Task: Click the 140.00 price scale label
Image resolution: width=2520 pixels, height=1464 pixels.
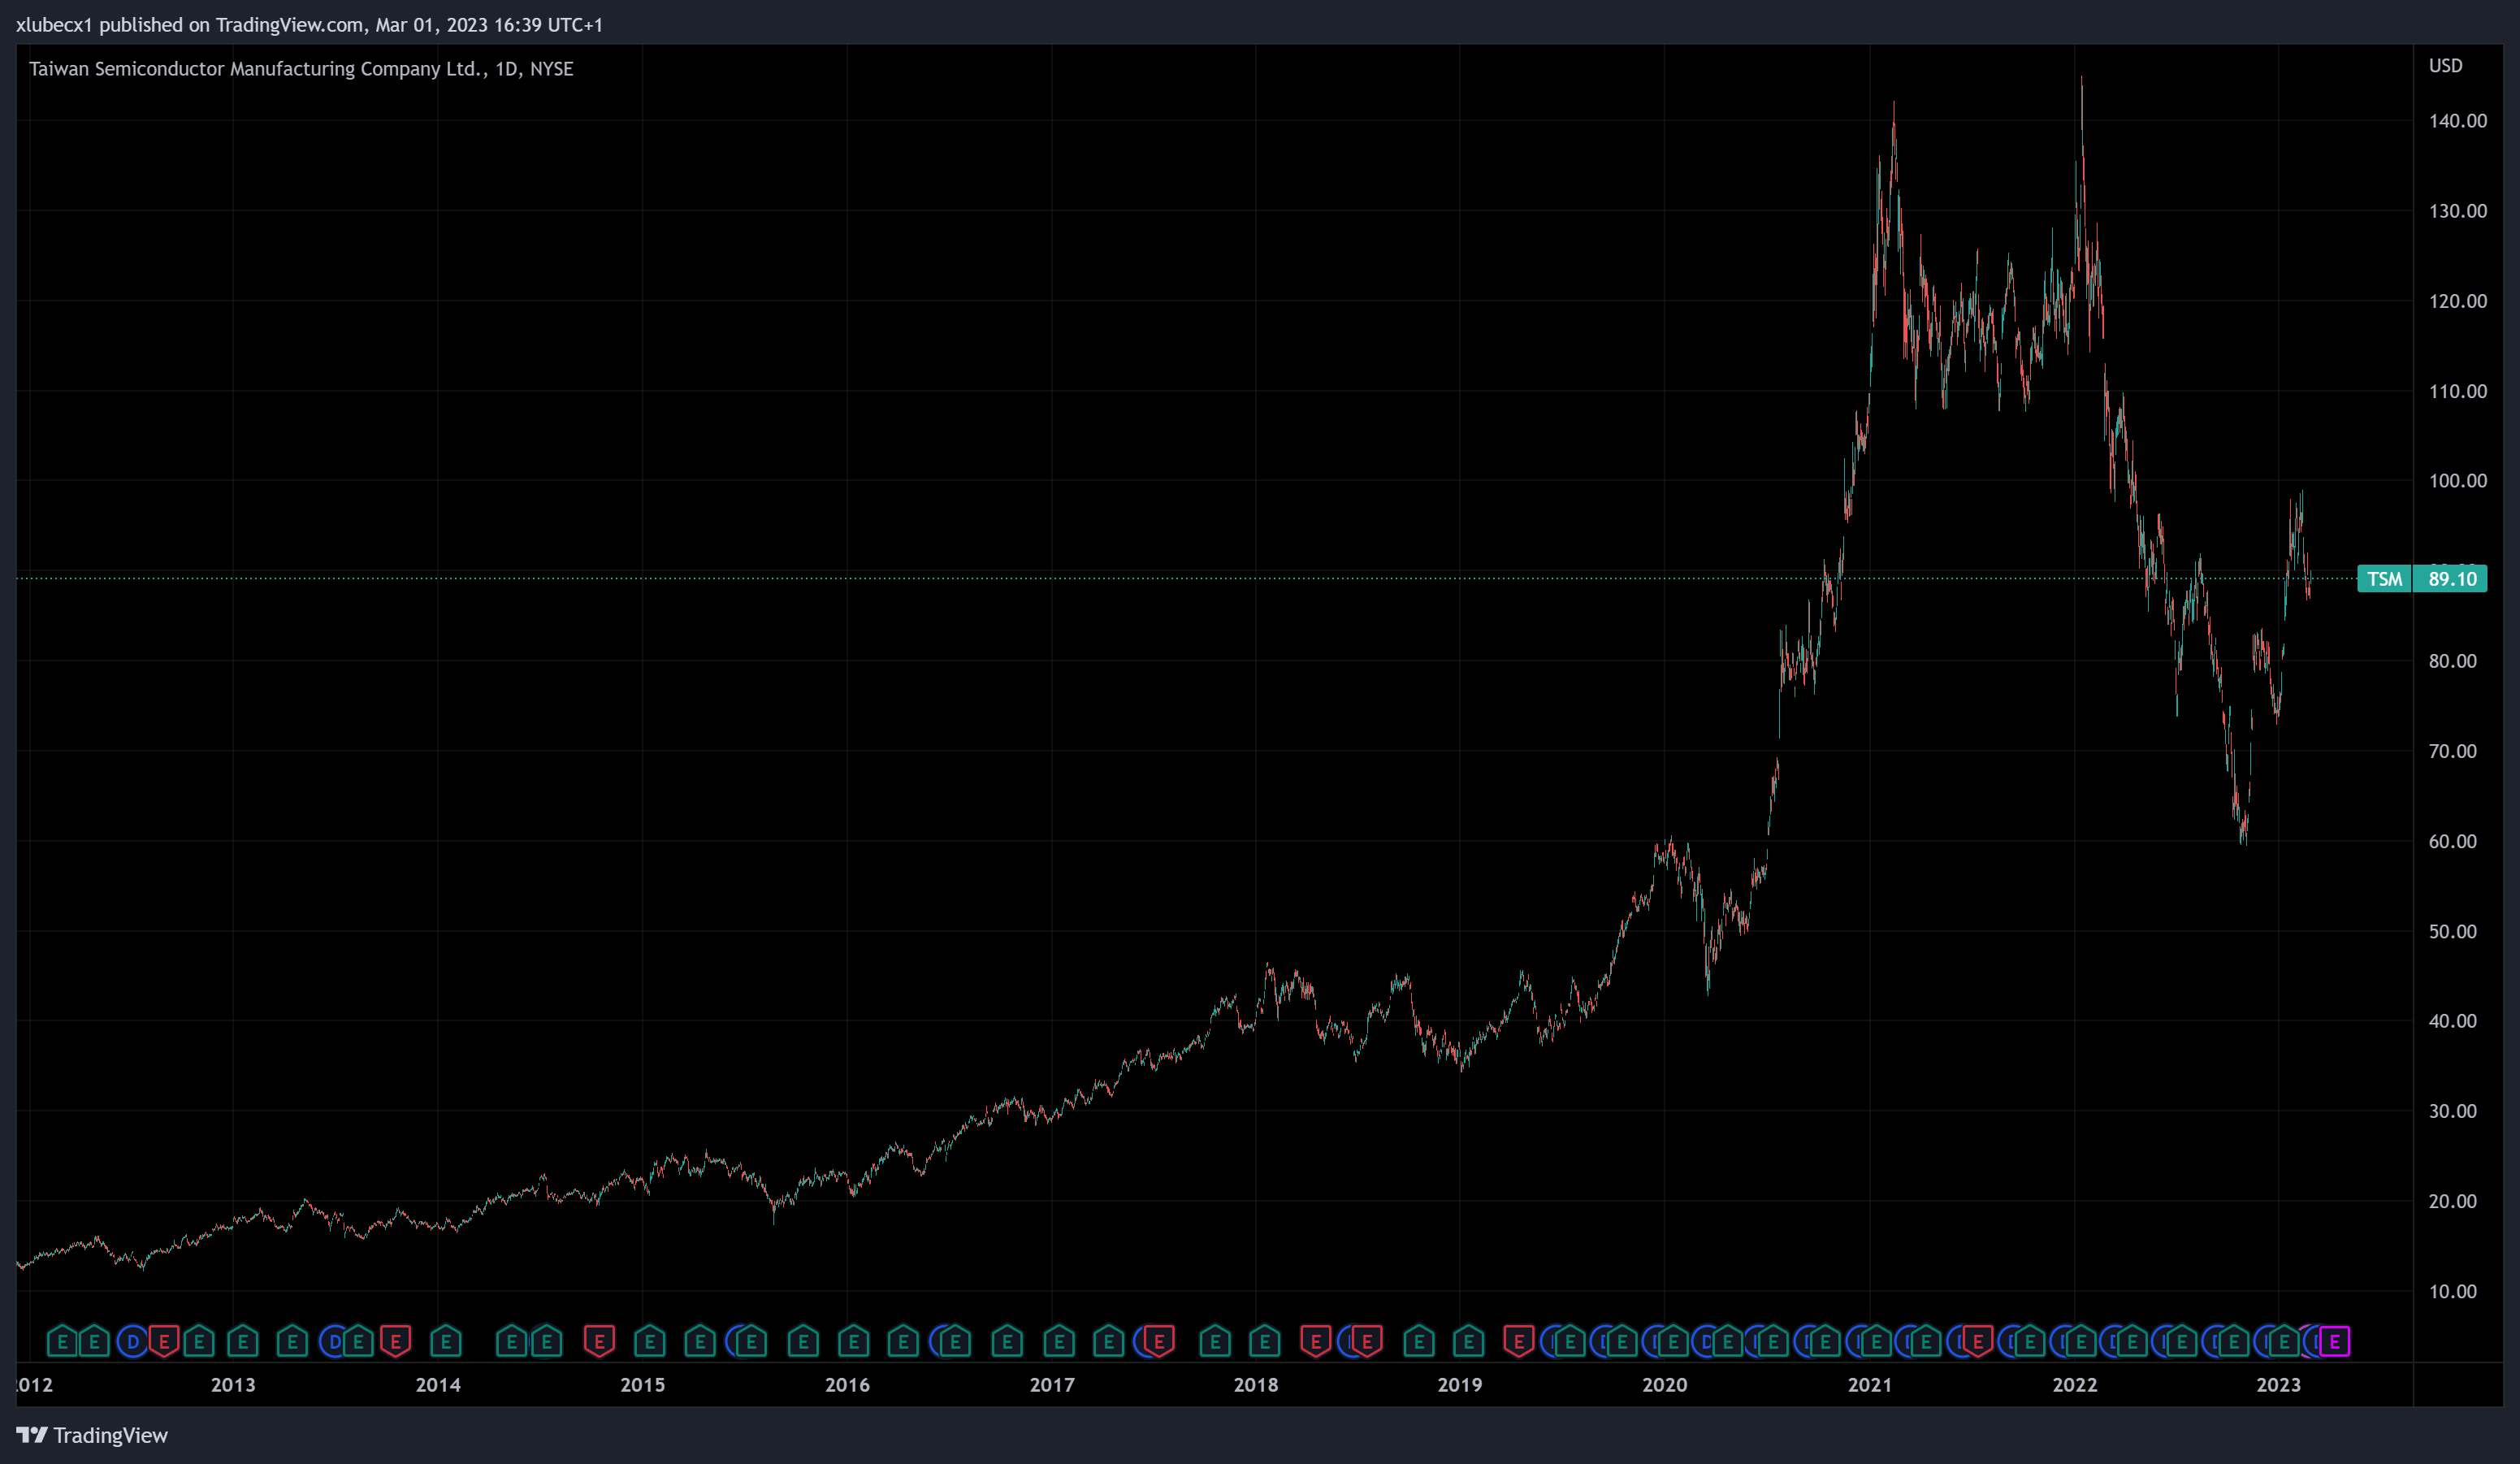Action: [2457, 121]
